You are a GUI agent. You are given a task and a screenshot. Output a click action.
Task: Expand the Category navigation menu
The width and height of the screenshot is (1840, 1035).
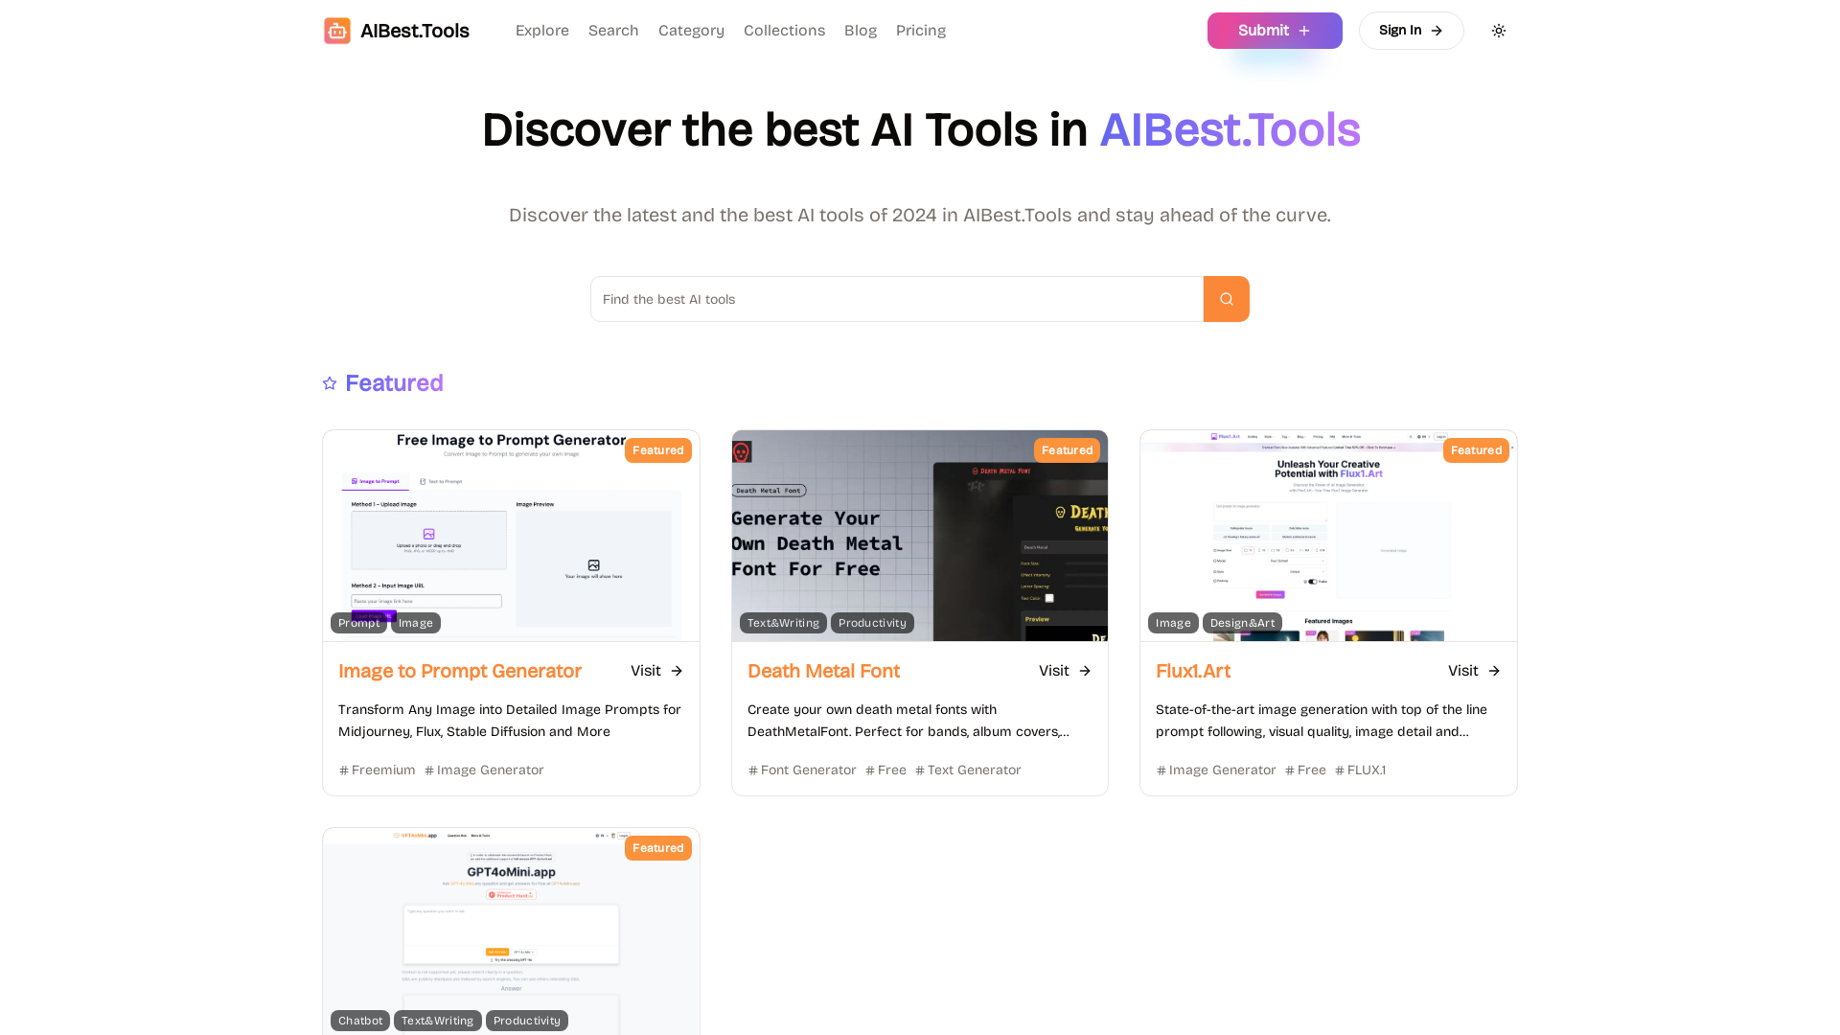pos(691,31)
